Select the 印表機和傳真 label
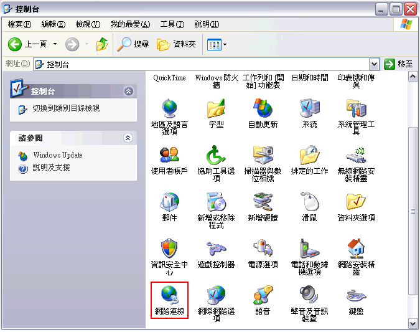Screen dimensions: 420x332 click(x=356, y=81)
